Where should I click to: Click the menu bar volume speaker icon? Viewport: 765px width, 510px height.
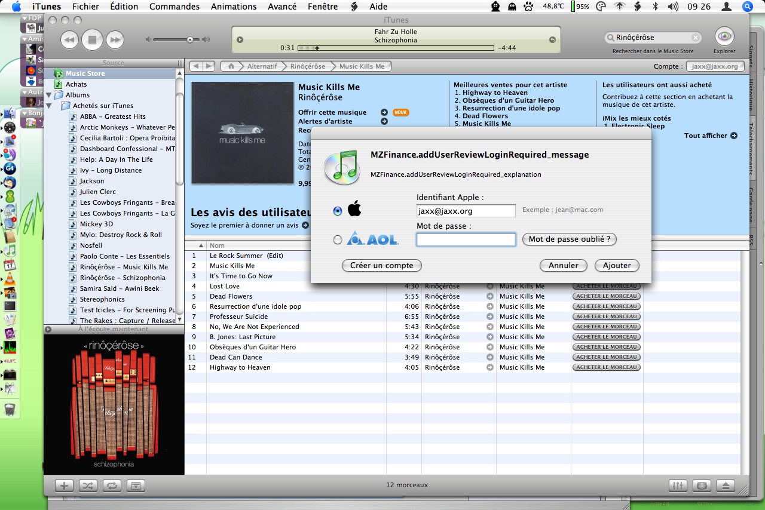click(672, 7)
